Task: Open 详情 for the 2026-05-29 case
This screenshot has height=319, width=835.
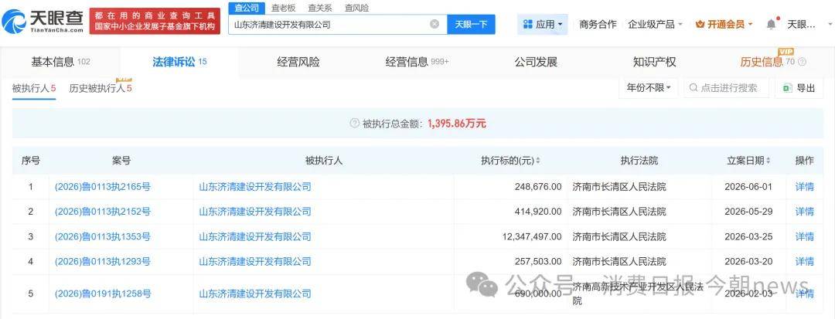Action: point(804,212)
